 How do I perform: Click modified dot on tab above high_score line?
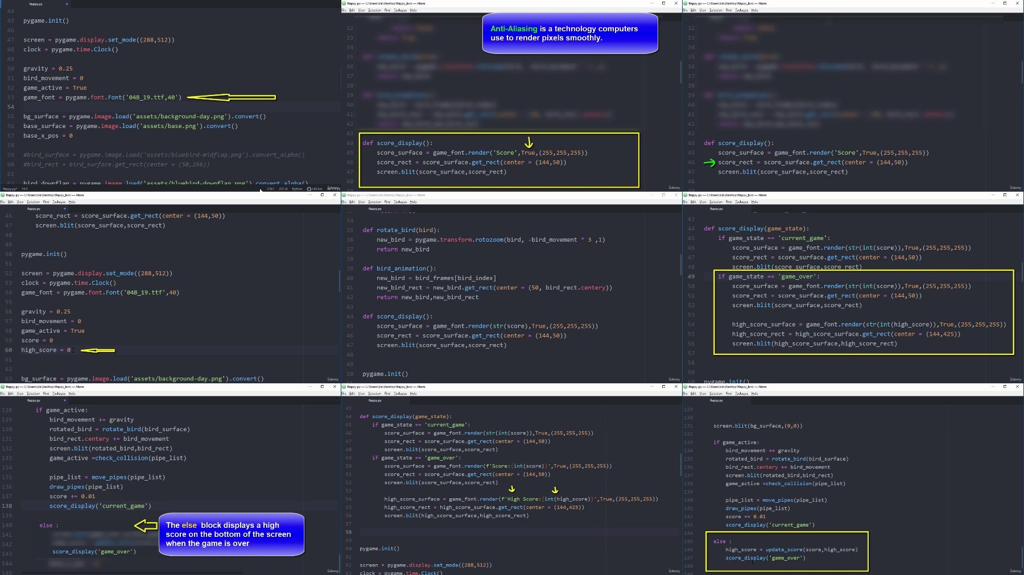coord(65,209)
